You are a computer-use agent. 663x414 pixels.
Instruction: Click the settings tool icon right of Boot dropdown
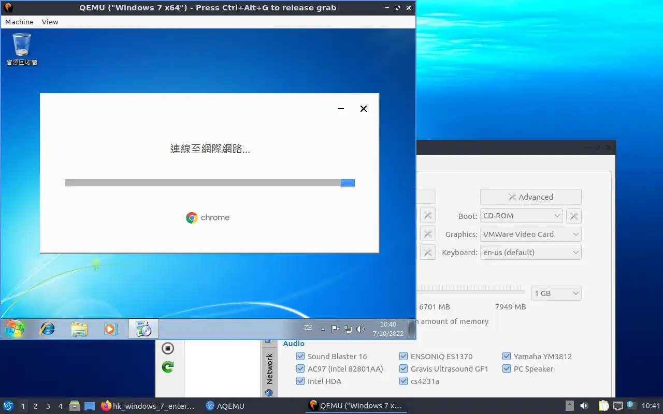pos(574,216)
